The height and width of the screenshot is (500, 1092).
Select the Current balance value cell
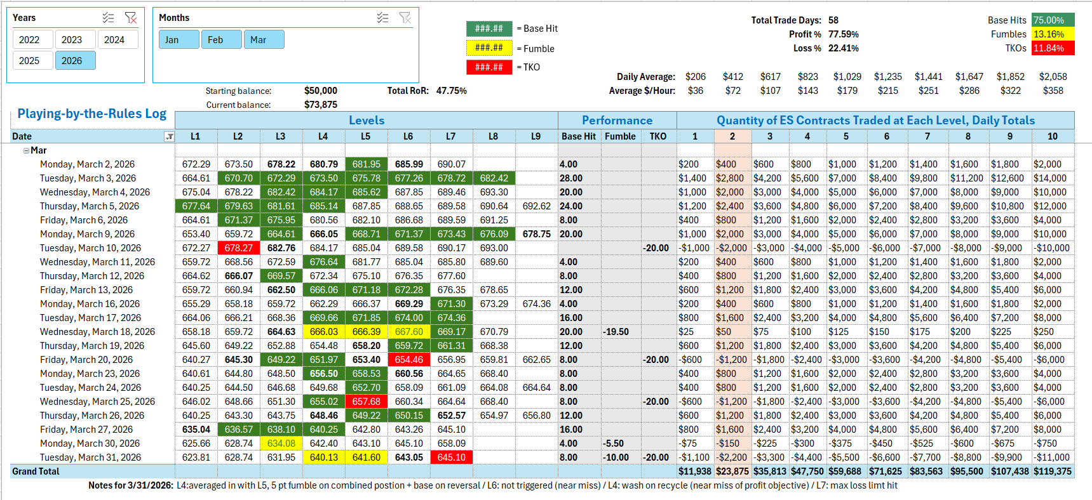coord(321,105)
